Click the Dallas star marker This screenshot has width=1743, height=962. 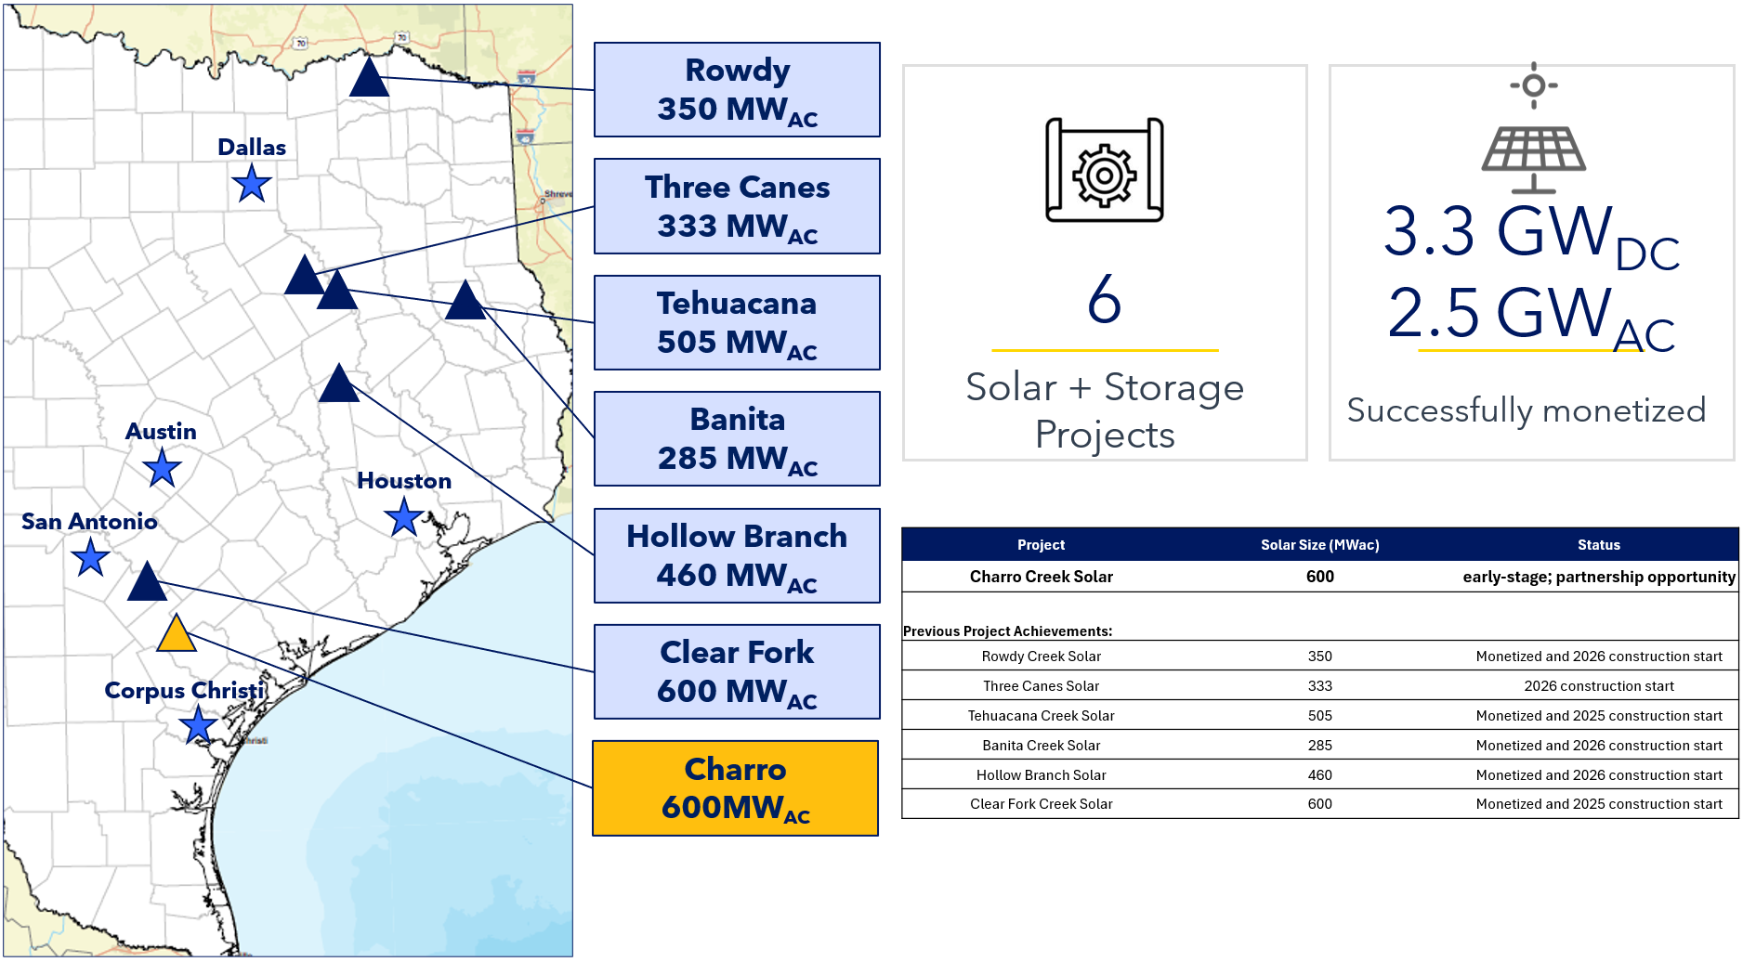(x=252, y=184)
